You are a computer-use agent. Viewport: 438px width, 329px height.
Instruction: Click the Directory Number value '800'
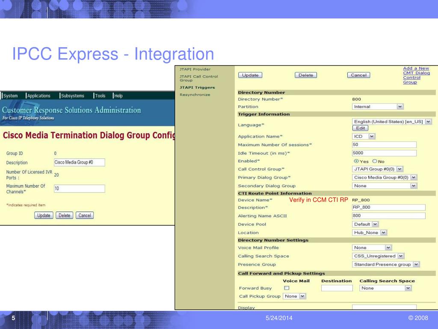(x=356, y=99)
